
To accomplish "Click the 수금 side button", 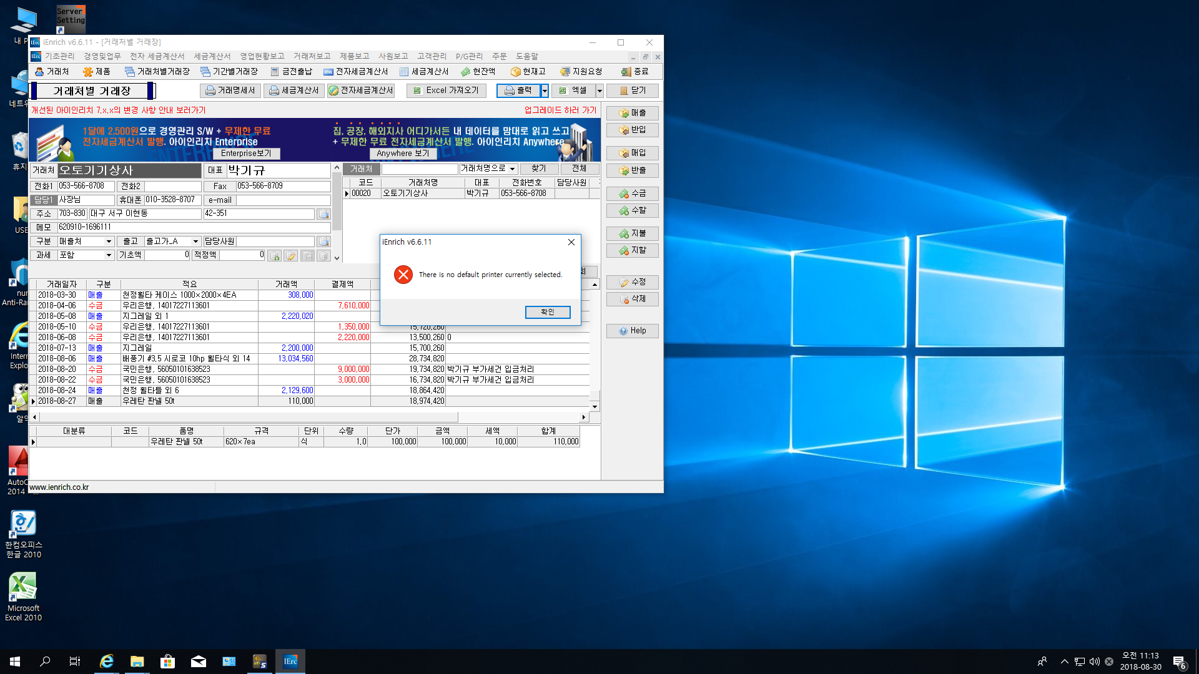I will click(x=632, y=193).
